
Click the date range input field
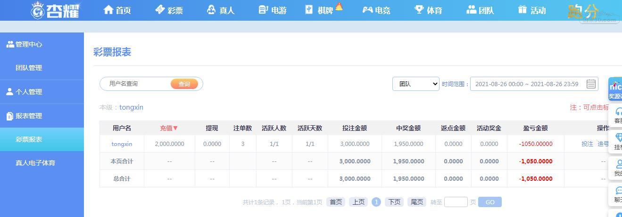534,84
